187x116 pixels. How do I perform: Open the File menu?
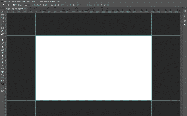point(5,1)
